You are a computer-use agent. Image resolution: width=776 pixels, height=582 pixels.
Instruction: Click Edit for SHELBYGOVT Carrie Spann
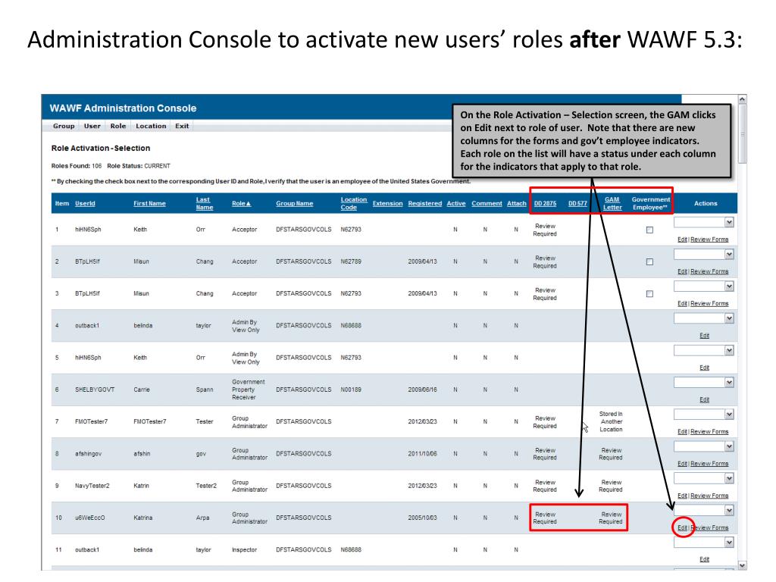click(704, 400)
